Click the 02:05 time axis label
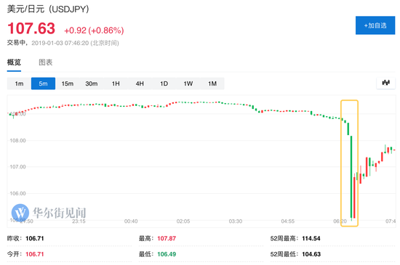Image resolution: width=400 pixels, height=265 pixels. click(183, 221)
